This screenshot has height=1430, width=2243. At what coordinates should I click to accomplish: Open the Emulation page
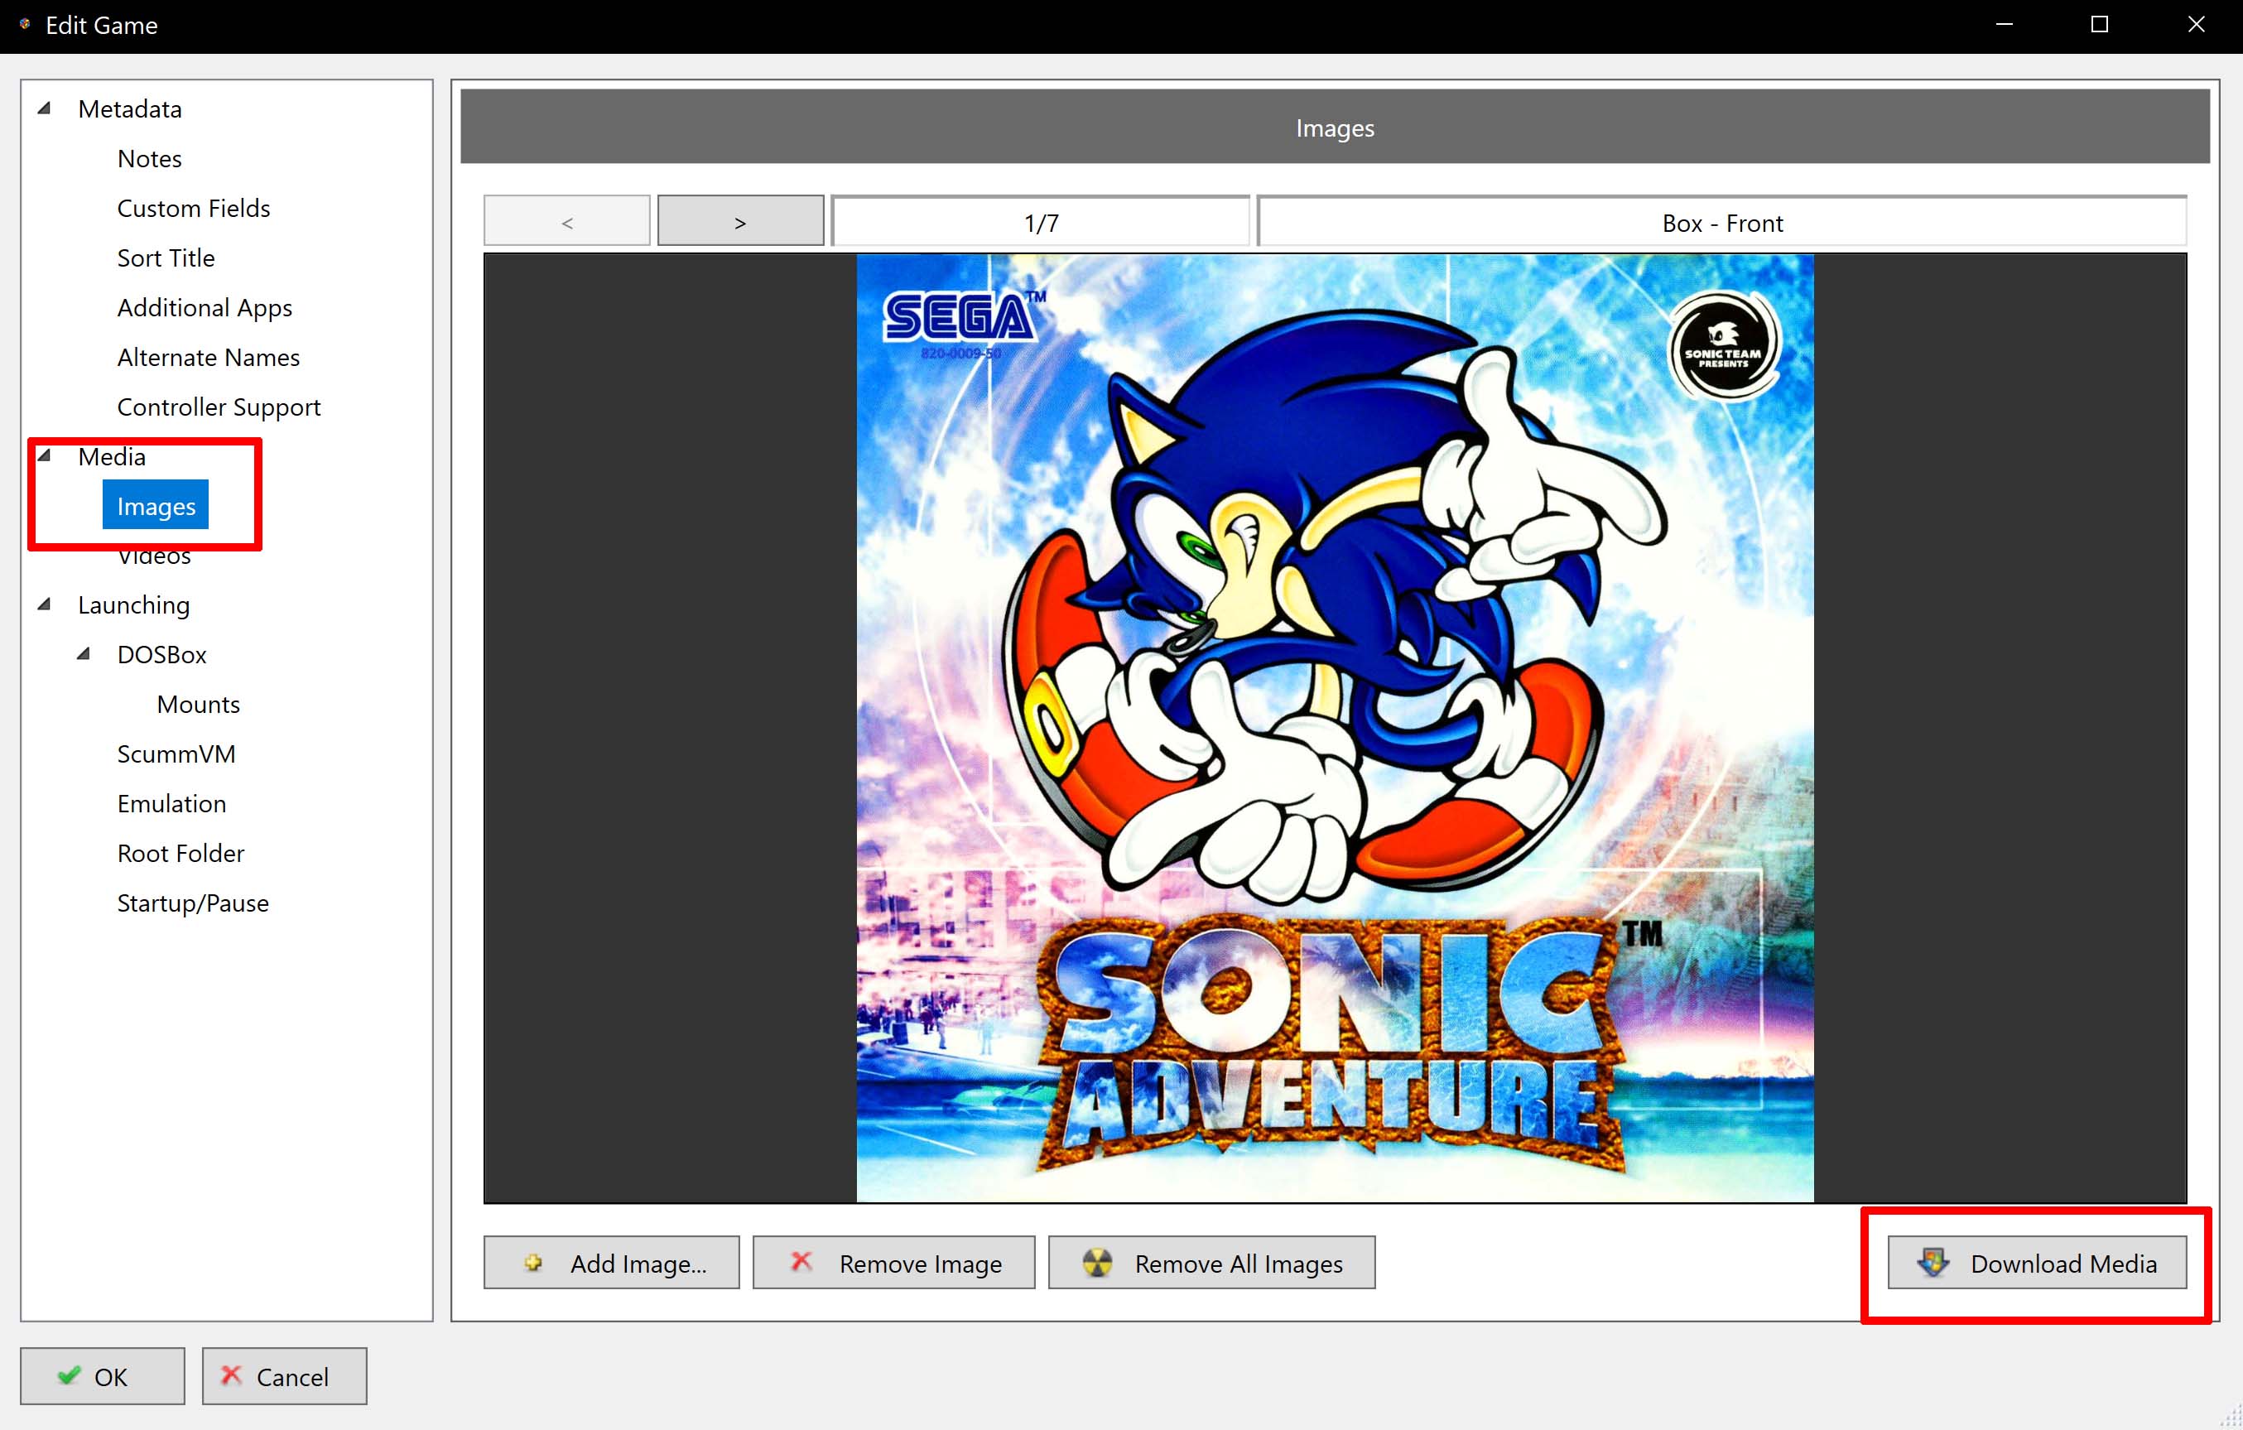(171, 803)
